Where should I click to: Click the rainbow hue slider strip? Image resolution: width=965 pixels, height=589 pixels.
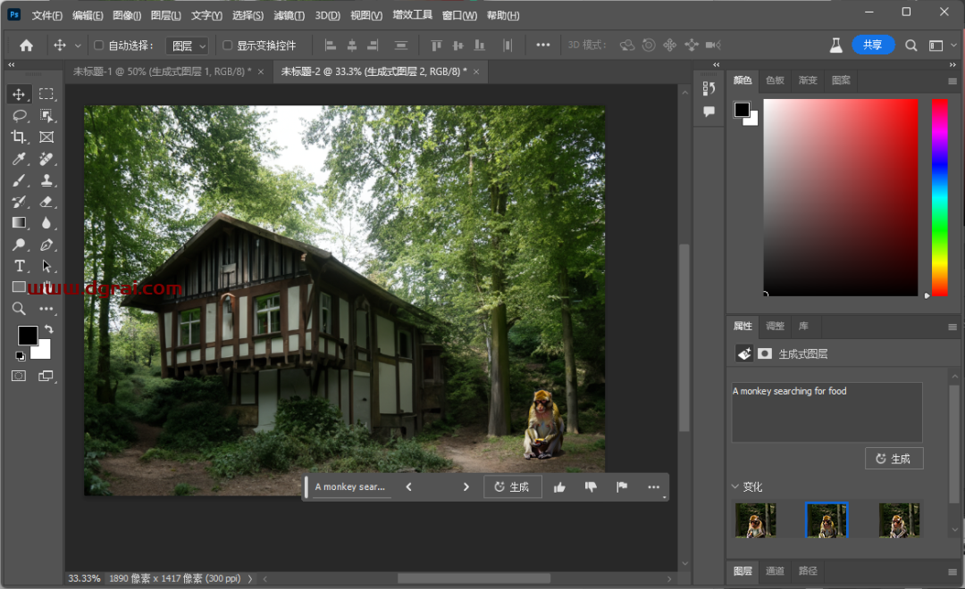tap(940, 196)
